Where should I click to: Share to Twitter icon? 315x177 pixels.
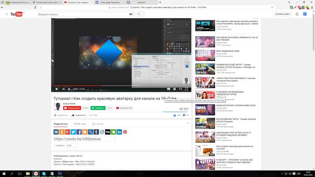[73, 132]
